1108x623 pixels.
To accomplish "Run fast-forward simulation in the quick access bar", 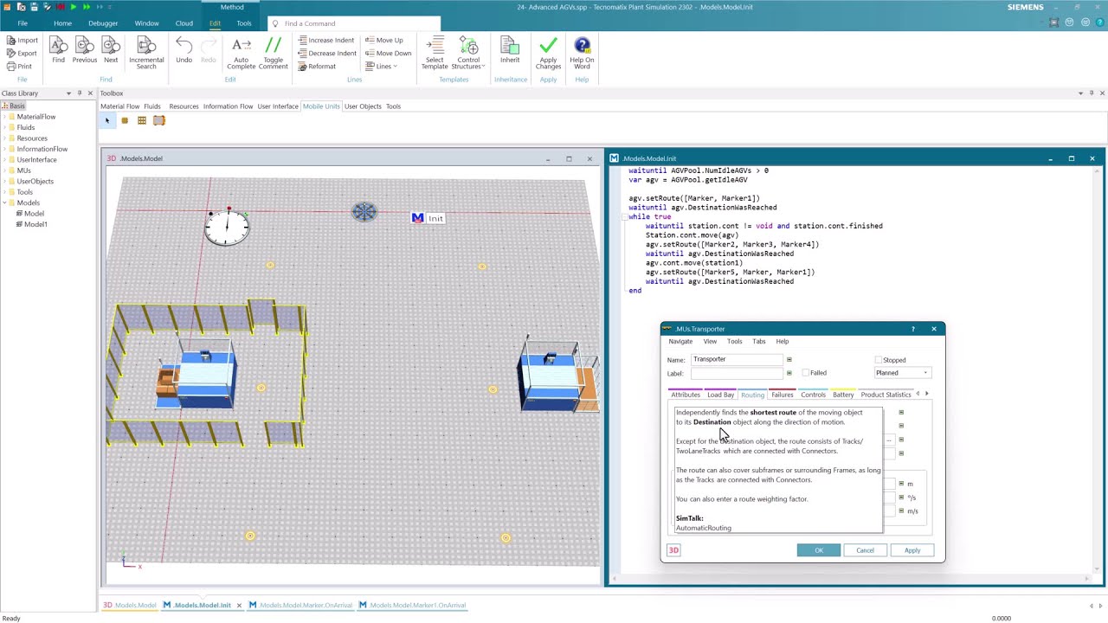I will [x=86, y=7].
